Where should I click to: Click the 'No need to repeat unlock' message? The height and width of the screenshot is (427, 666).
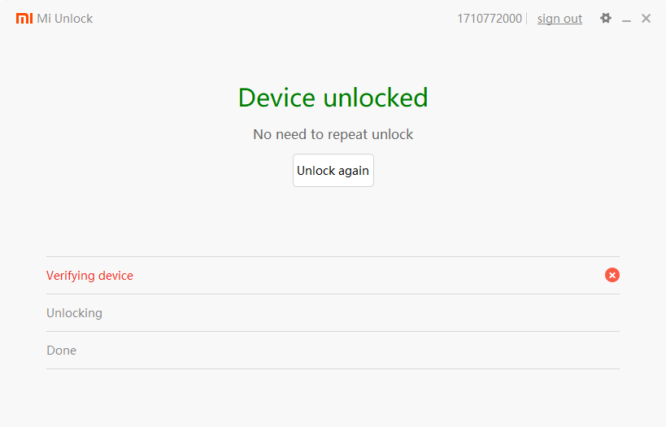(333, 134)
